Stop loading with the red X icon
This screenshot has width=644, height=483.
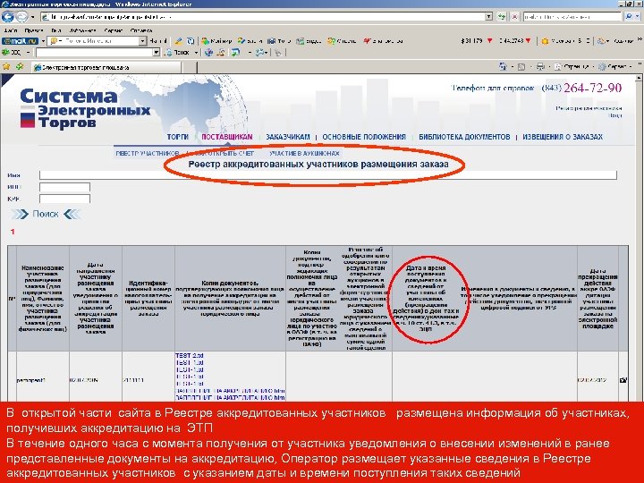pyautogui.click(x=514, y=17)
